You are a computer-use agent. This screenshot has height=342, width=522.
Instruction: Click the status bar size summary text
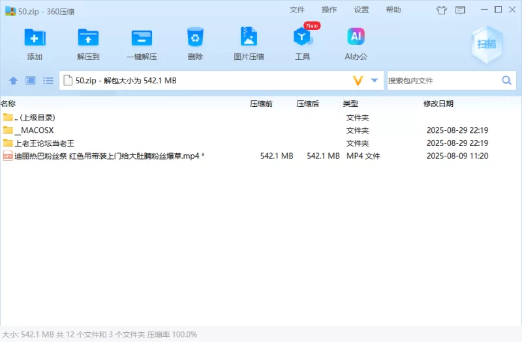(x=100, y=334)
